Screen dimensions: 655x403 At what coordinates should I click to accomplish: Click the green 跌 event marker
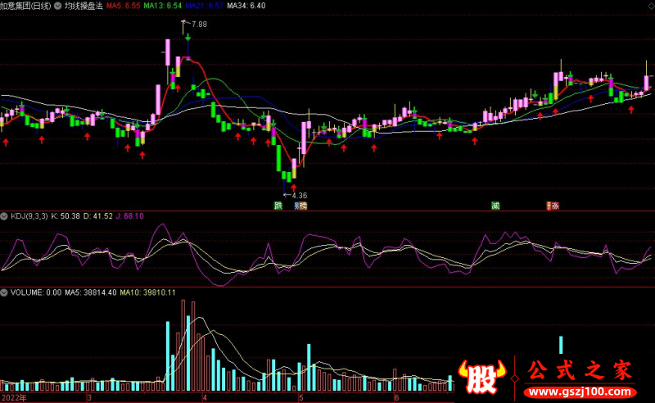click(x=278, y=206)
